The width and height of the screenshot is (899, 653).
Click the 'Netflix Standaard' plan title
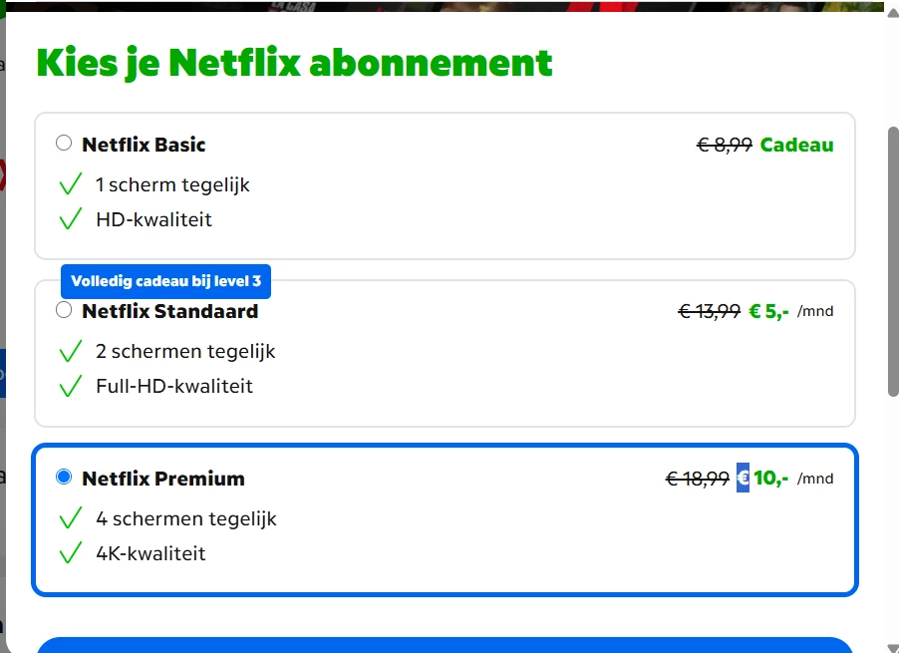tap(169, 311)
